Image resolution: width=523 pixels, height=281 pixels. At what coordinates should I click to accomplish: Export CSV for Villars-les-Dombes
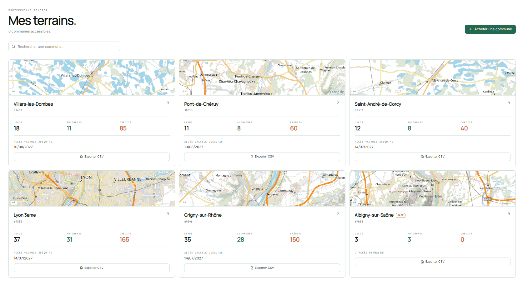[x=92, y=157]
